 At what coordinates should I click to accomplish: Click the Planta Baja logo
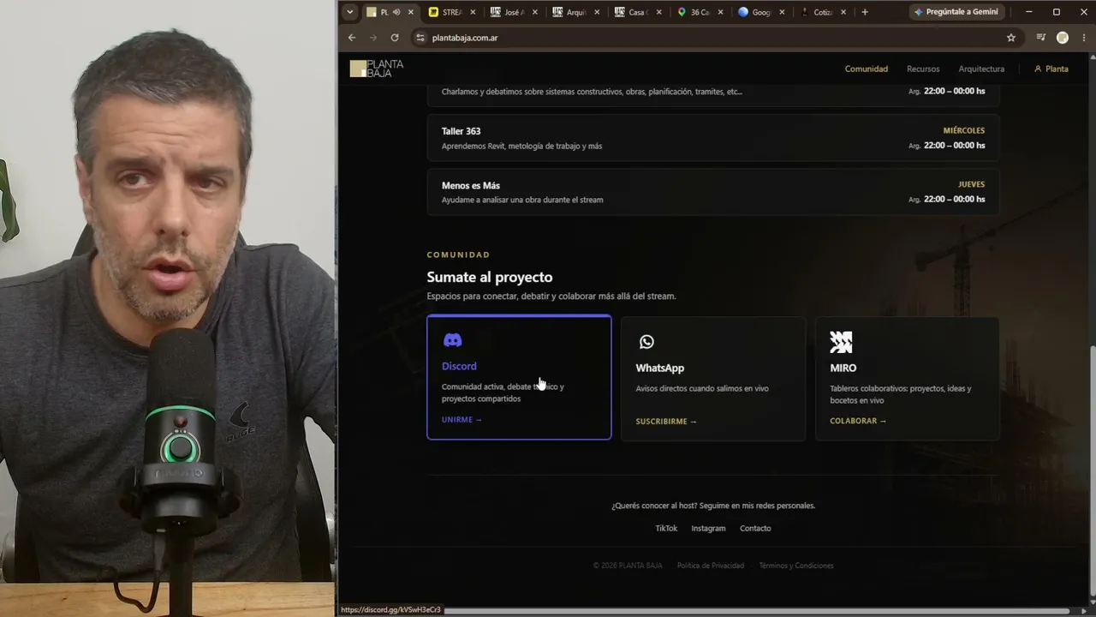click(x=377, y=69)
